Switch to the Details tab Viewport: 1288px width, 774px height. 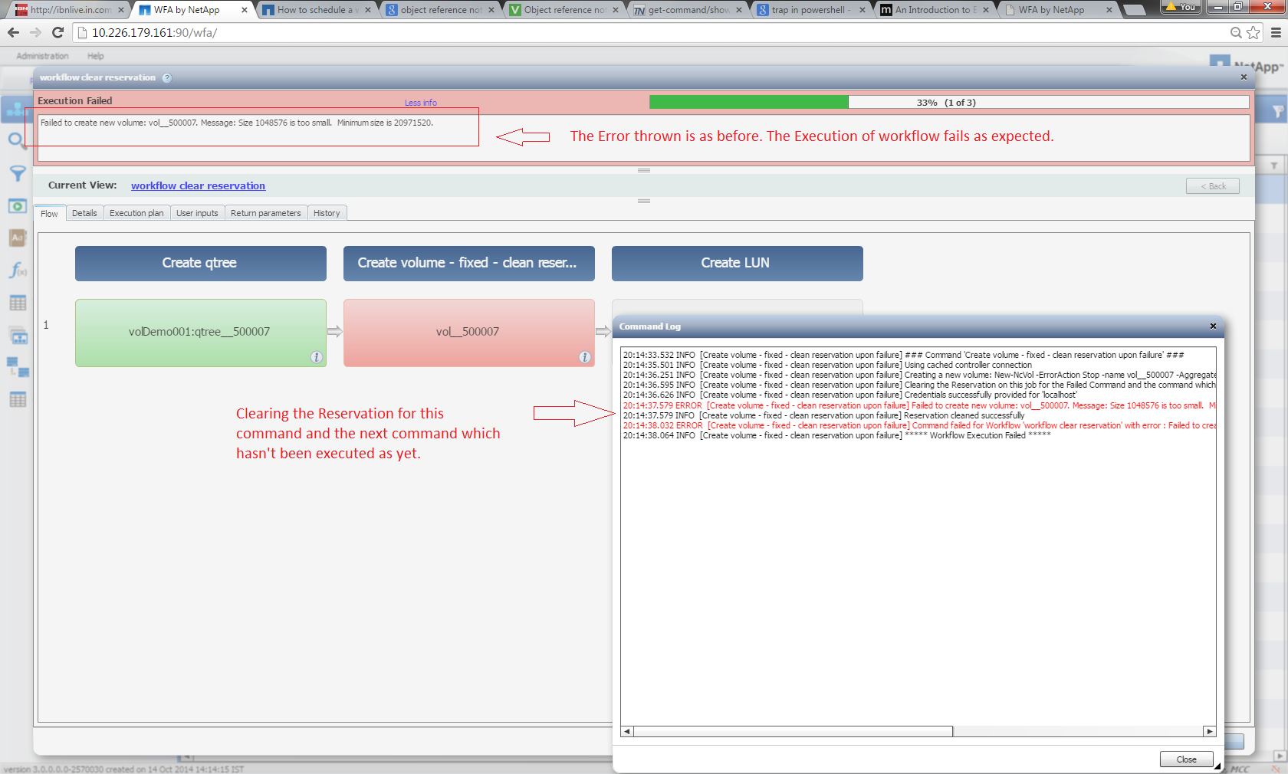84,213
